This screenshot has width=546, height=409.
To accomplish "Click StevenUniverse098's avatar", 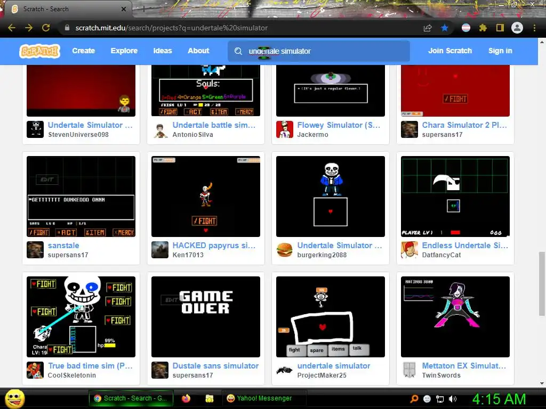I will [35, 129].
